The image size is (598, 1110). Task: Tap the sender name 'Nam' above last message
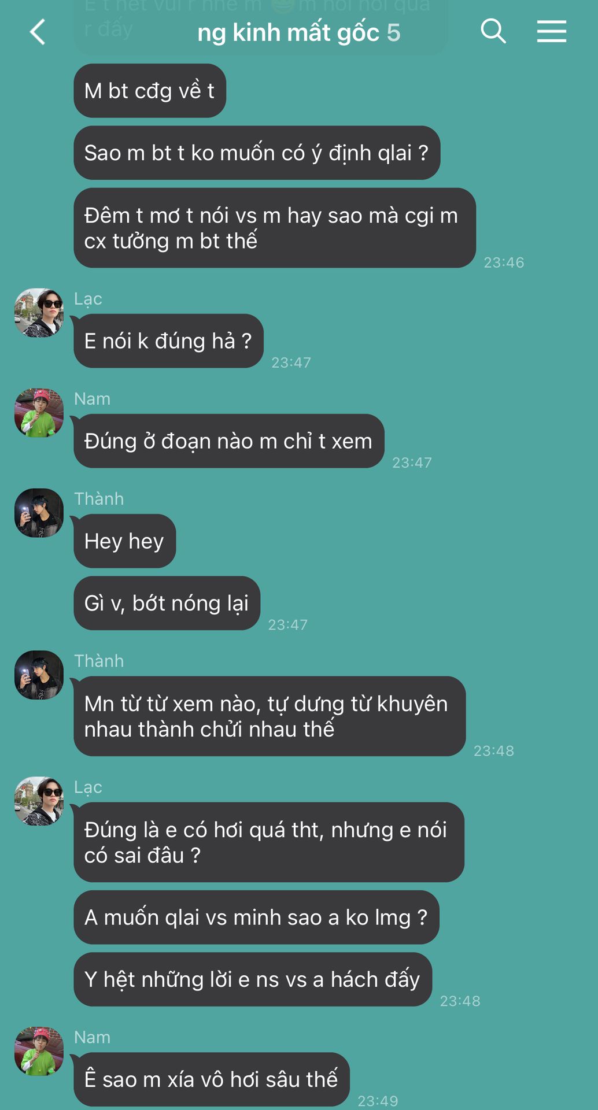pos(92,1037)
